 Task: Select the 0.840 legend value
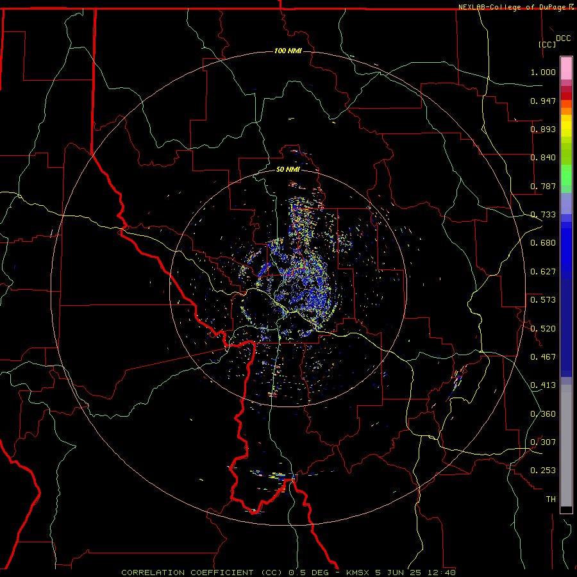pyautogui.click(x=543, y=158)
